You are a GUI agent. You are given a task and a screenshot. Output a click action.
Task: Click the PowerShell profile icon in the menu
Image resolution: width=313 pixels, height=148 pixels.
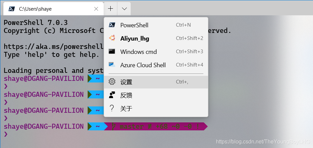(x=112, y=25)
